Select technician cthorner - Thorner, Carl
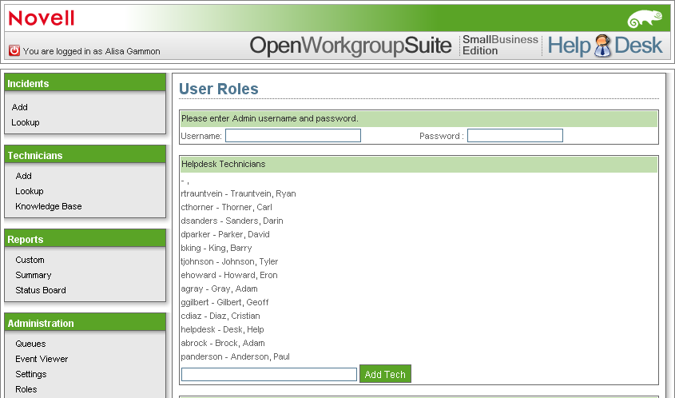The height and width of the screenshot is (398, 675). [x=226, y=207]
